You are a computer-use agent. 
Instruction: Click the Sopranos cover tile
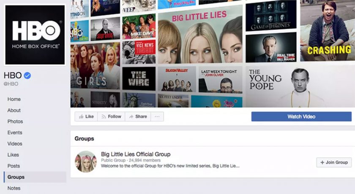tap(105, 29)
